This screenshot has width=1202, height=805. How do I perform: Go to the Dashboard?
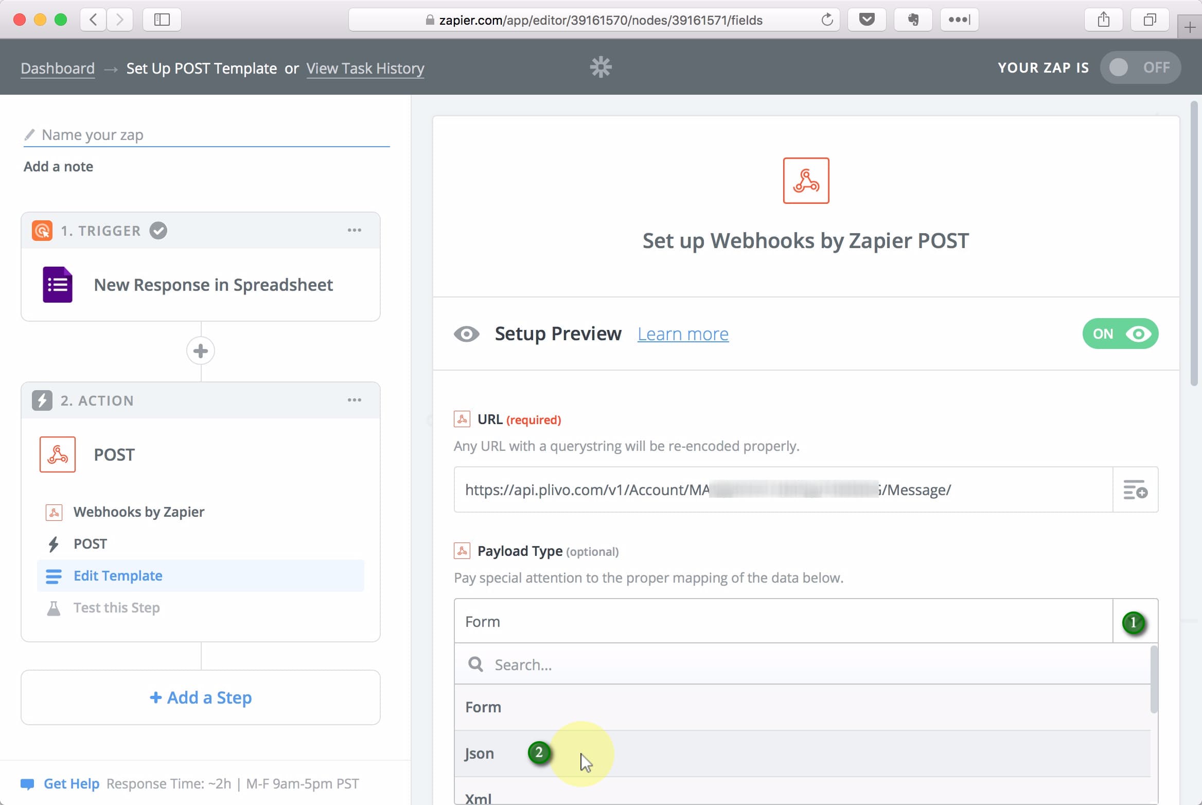pyautogui.click(x=58, y=68)
